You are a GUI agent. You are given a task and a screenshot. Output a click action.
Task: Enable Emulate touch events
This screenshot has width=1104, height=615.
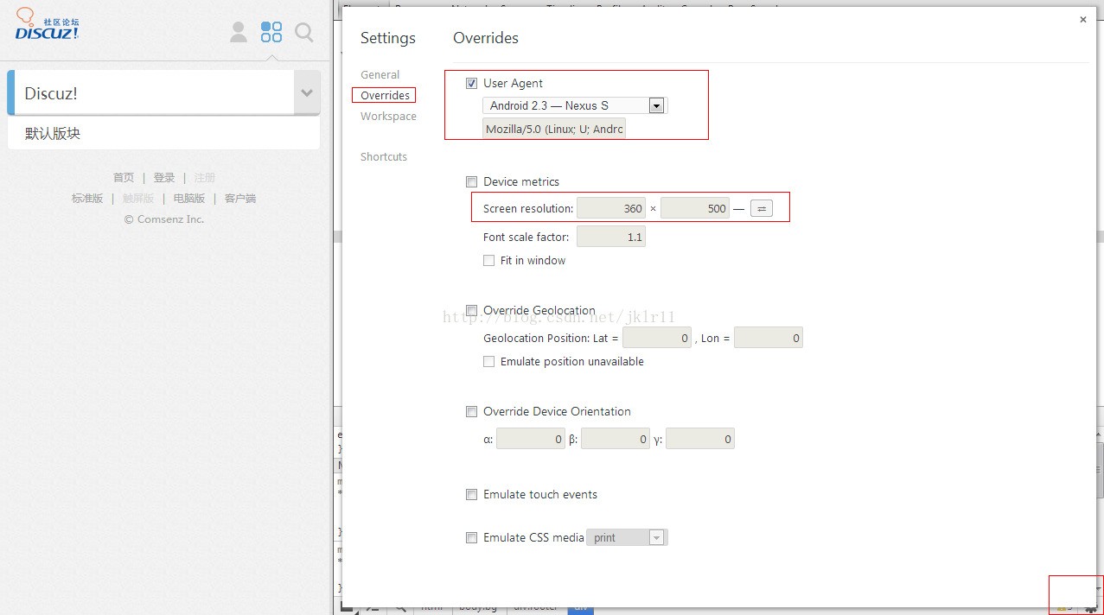[x=471, y=495]
